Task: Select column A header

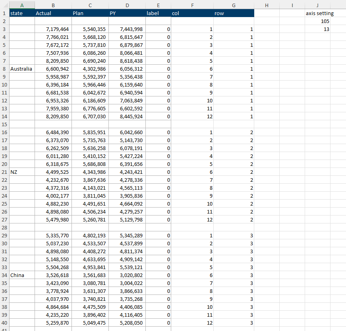Action: tap(22, 5)
